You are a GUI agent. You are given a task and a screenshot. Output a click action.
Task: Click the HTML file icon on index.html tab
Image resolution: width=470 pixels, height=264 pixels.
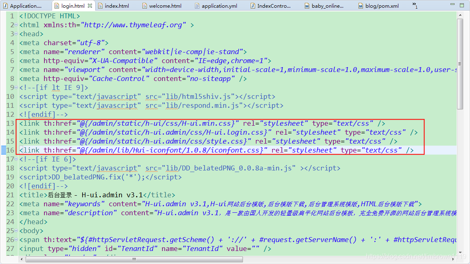click(100, 6)
